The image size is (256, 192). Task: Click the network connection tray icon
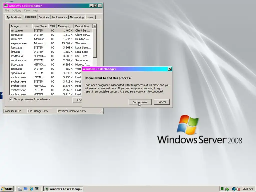234,189
